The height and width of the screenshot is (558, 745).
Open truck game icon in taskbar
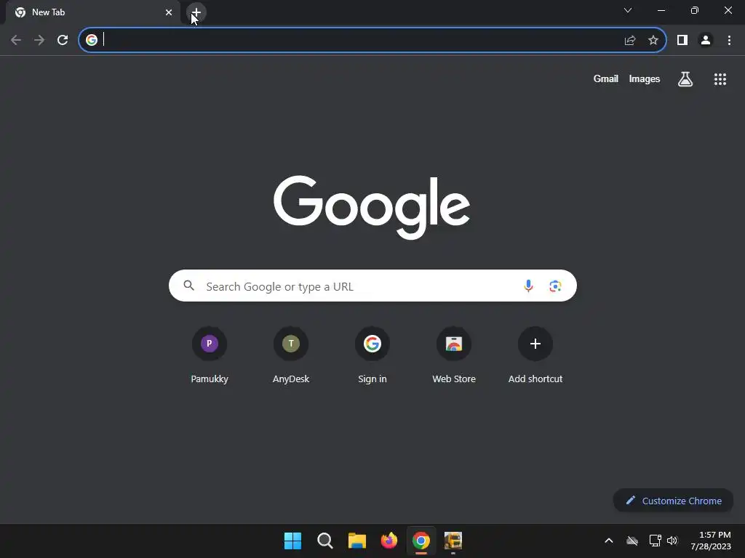tap(453, 541)
